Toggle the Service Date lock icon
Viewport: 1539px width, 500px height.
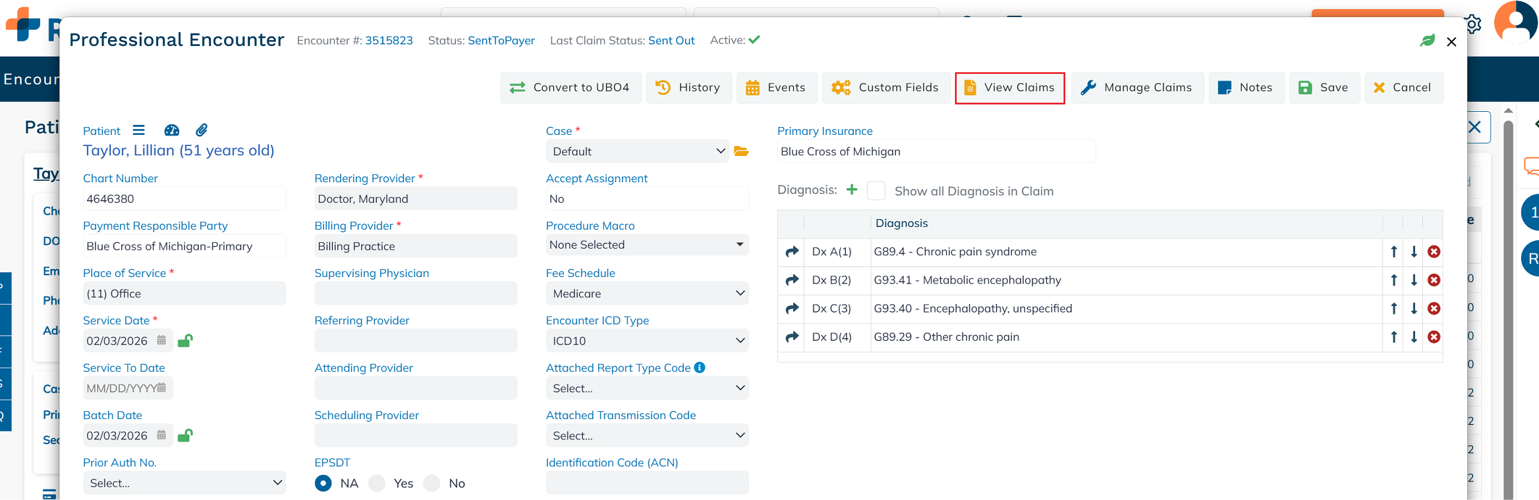[185, 341]
